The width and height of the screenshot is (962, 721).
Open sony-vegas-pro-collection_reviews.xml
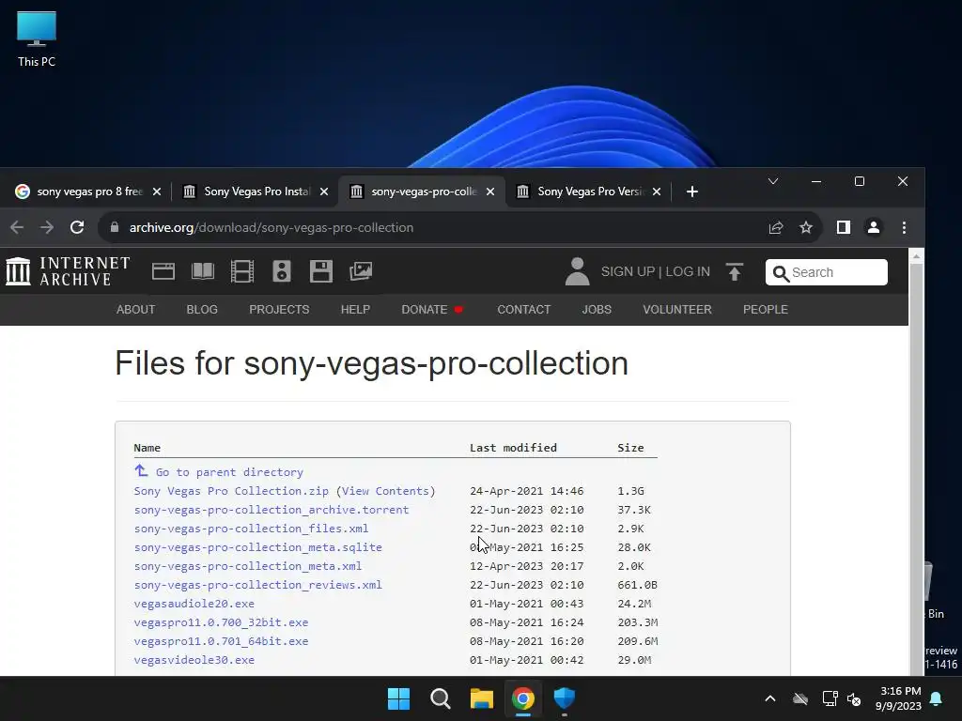coord(257,585)
